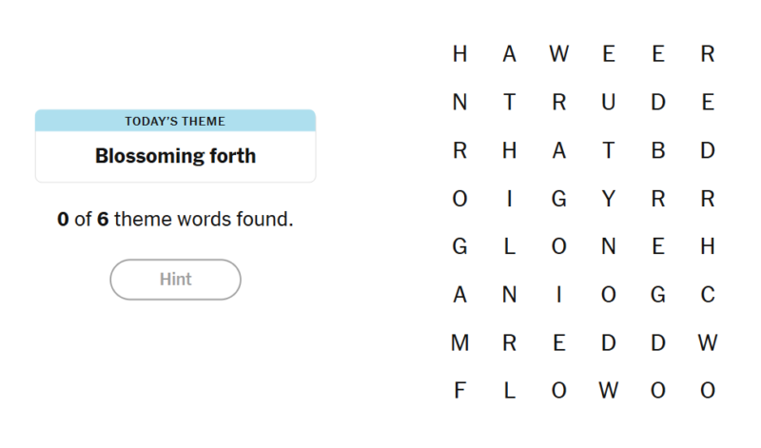Select the T between N and R
The width and height of the screenshot is (761, 448).
[510, 103]
